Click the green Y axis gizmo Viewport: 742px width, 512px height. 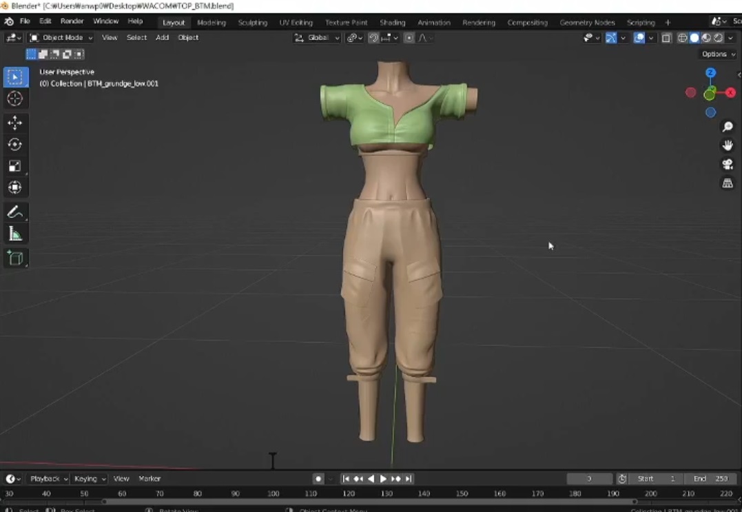(x=709, y=94)
